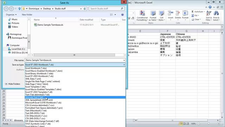The image size is (225, 127).
Task: Navigate to Desktop in the breadcrumb path
Action: (47, 8)
